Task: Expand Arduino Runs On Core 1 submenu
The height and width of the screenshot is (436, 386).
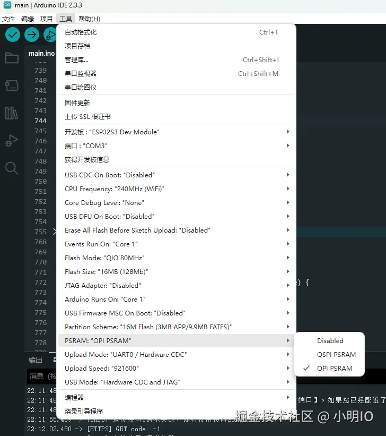Action: [x=176, y=299]
